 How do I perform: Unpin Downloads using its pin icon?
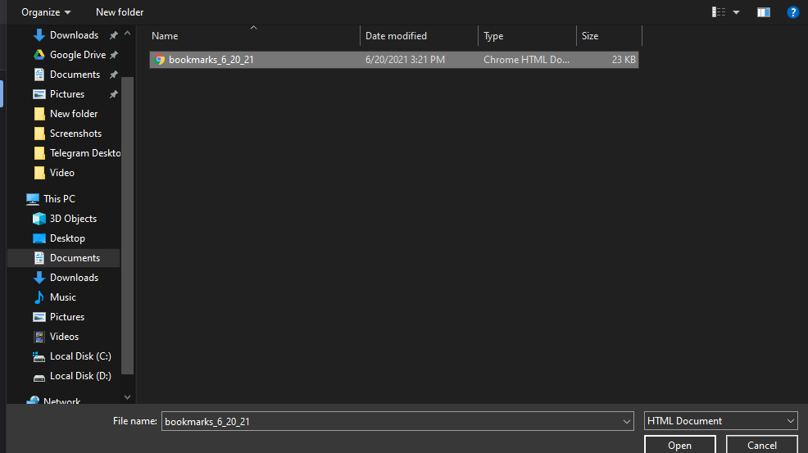[113, 35]
